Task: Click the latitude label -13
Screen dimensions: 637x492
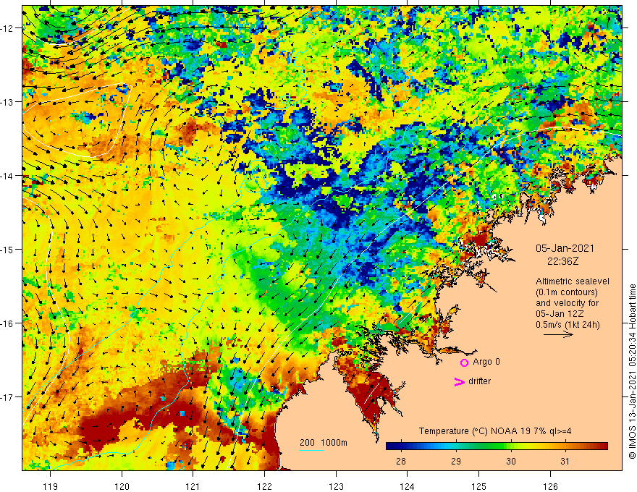Action: (x=8, y=102)
